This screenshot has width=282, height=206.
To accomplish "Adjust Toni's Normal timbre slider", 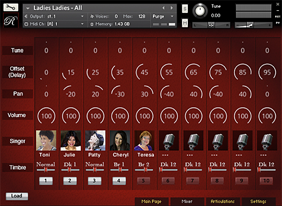I will pos(46,170).
